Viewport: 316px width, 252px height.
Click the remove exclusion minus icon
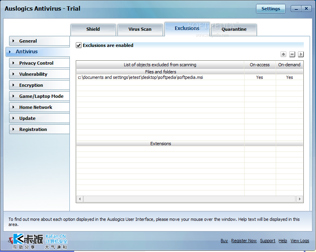coord(292,54)
